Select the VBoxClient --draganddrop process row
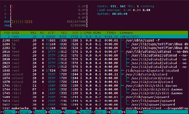The height and width of the screenshot is (114, 189). click(x=94, y=108)
